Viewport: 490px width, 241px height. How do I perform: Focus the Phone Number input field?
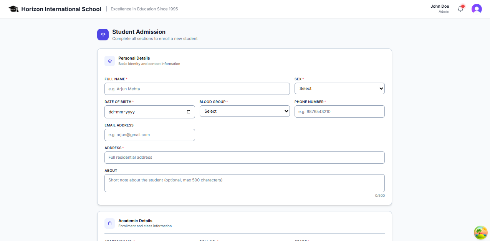(339, 111)
